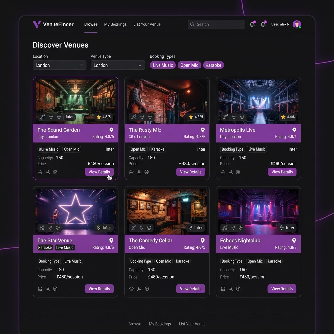View Details for The Sound Garden
This screenshot has width=334, height=334.
pyautogui.click(x=99, y=172)
